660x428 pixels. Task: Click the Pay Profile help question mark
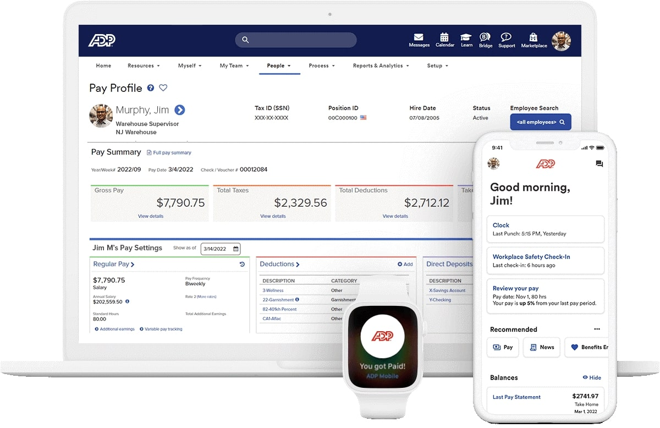(151, 87)
